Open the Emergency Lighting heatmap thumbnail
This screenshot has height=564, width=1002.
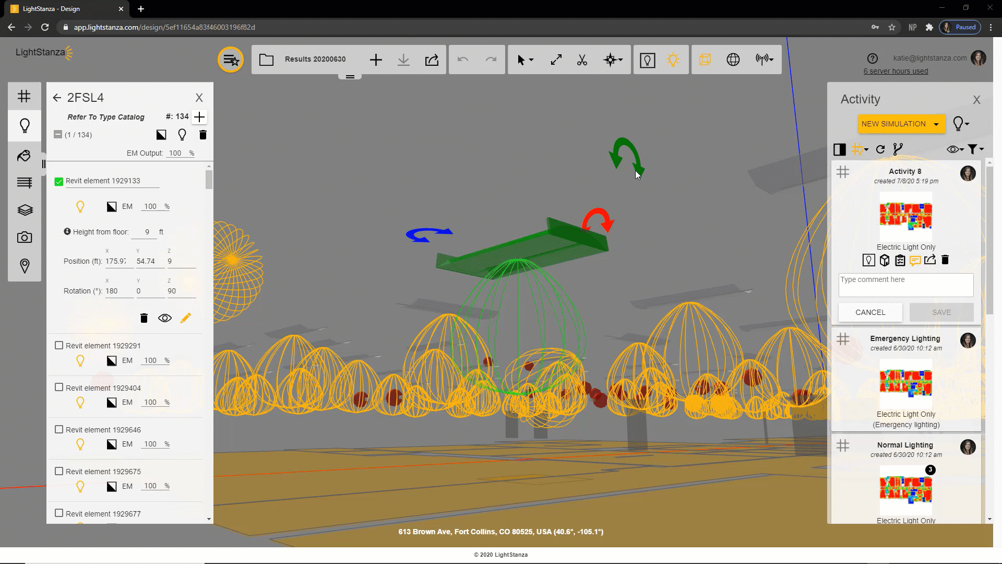point(906,383)
